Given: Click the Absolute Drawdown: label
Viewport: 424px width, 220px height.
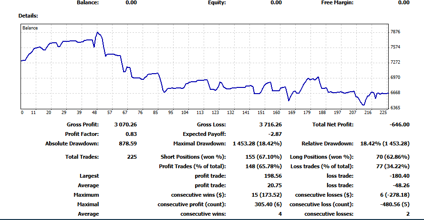Looking at the screenshot, I should point(72,143).
